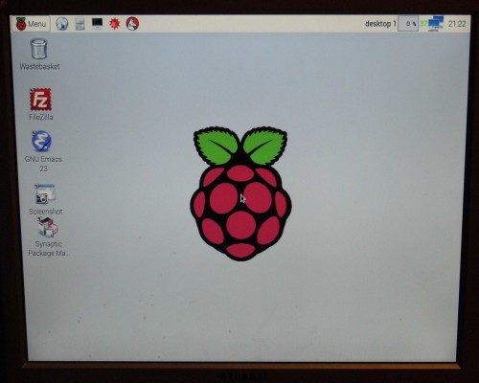Click the green temperature reading 37
Viewport: 479px width, 383px height.
coord(423,24)
